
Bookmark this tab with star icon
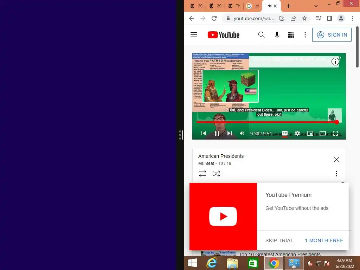(304, 18)
